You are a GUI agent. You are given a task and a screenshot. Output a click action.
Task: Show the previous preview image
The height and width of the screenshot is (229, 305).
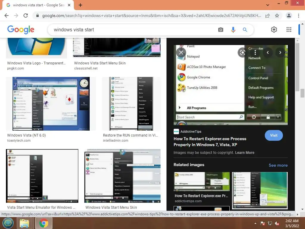[x=268, y=52]
